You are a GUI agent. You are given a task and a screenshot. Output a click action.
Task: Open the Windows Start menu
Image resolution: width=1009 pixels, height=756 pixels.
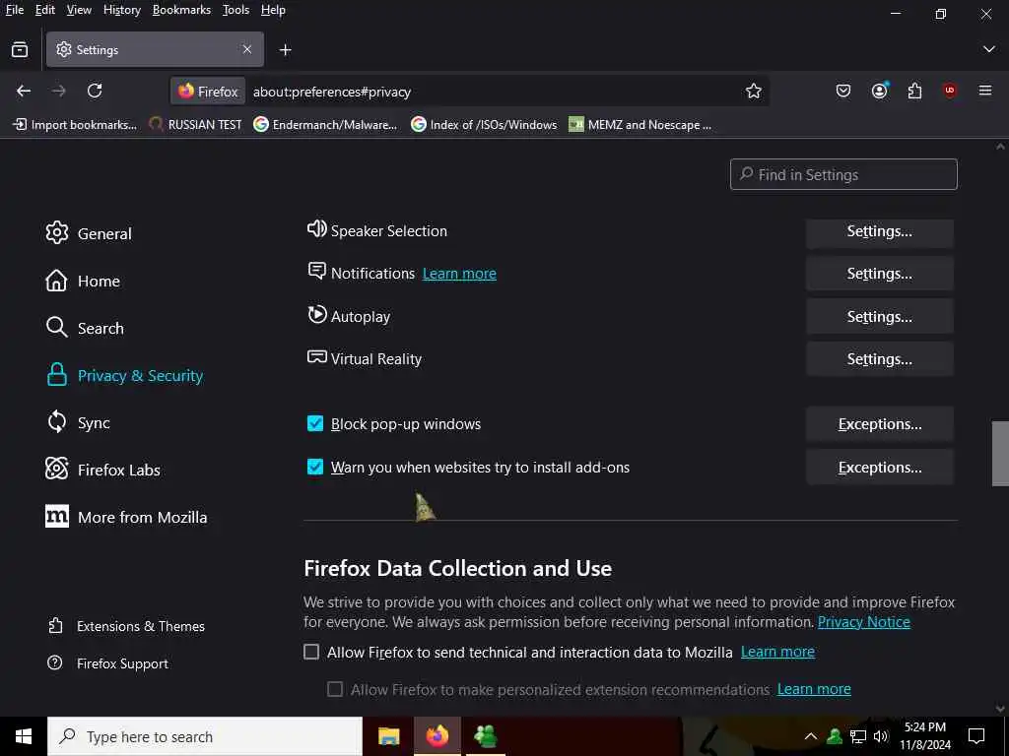pyautogui.click(x=24, y=736)
